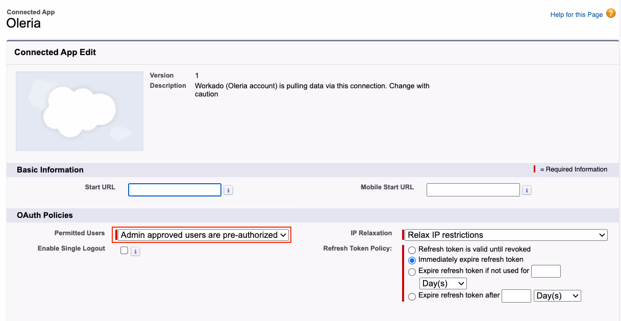Click the Connected App Edit heading
The height and width of the screenshot is (321, 621).
pyautogui.click(x=55, y=52)
